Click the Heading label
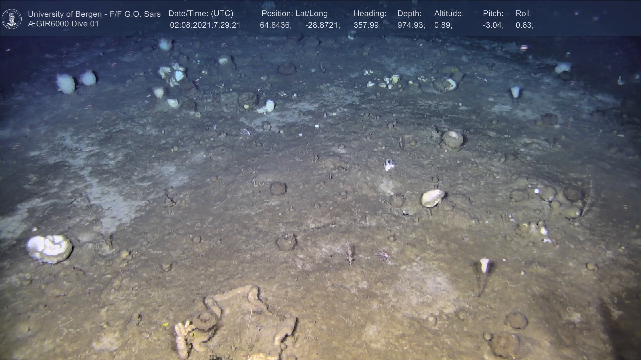The image size is (641, 360). (370, 14)
